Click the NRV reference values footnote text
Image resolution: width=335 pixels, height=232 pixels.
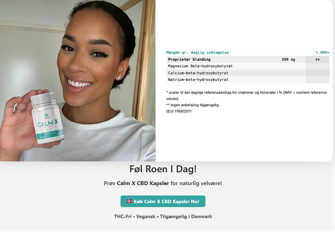tap(246, 96)
